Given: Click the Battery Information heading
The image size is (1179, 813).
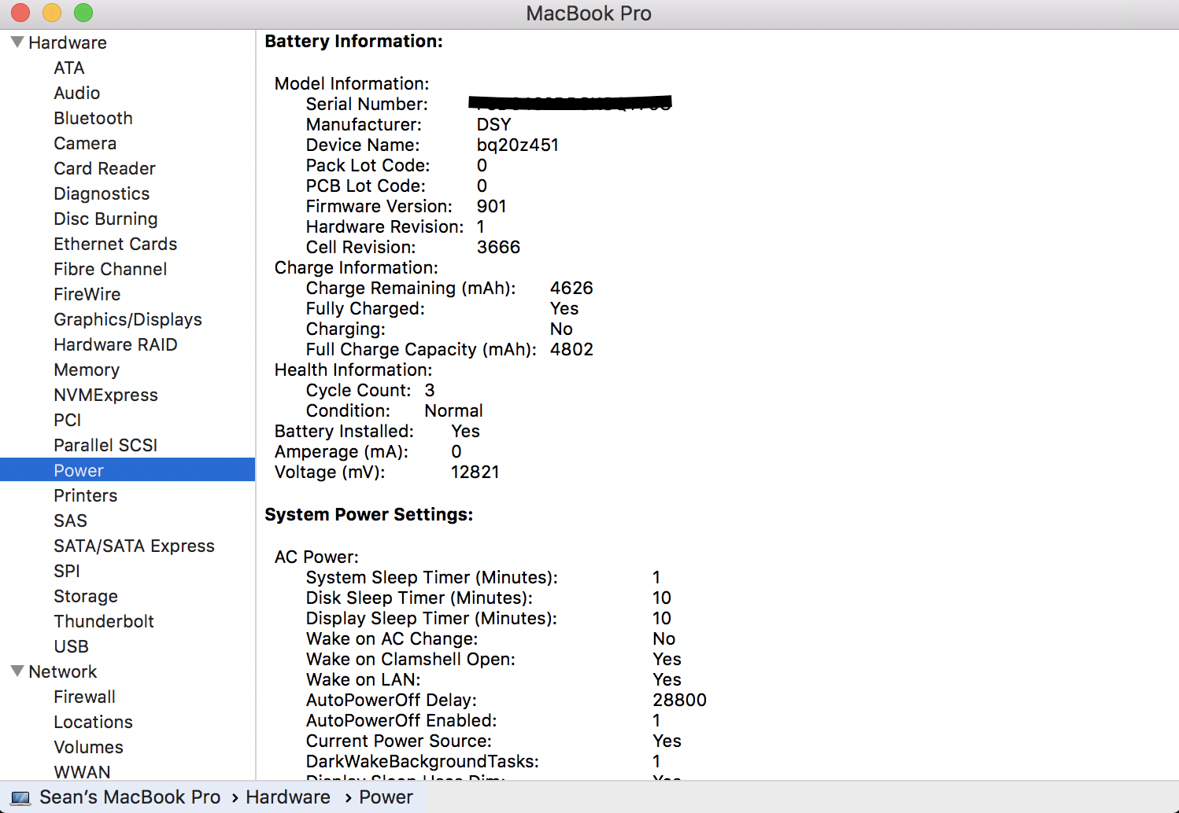Looking at the screenshot, I should pyautogui.click(x=353, y=41).
